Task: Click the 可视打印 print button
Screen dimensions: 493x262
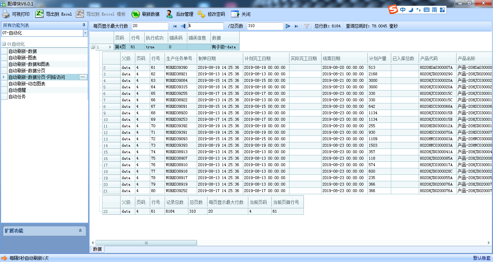Action: tap(16, 14)
